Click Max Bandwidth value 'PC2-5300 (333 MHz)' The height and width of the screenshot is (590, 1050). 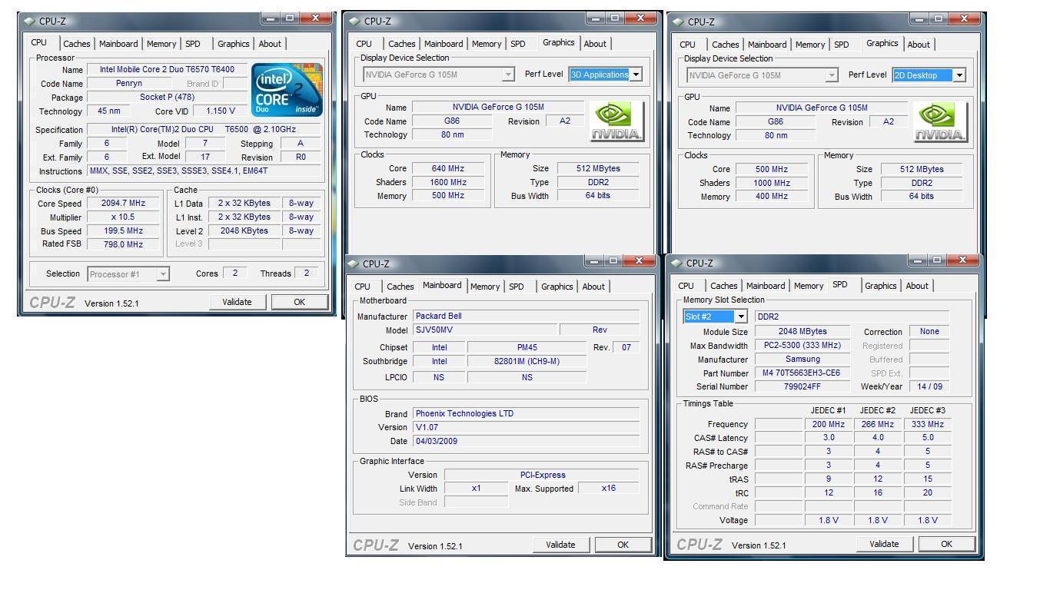point(802,346)
